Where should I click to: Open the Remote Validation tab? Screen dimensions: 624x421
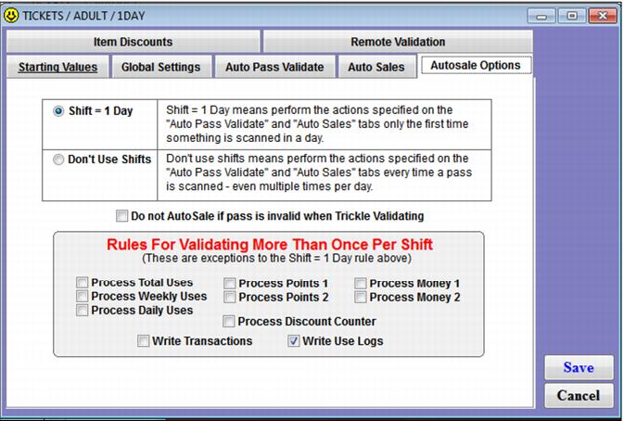coord(398,42)
